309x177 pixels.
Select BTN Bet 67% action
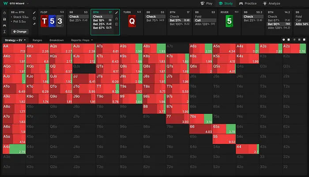coord(102,27)
